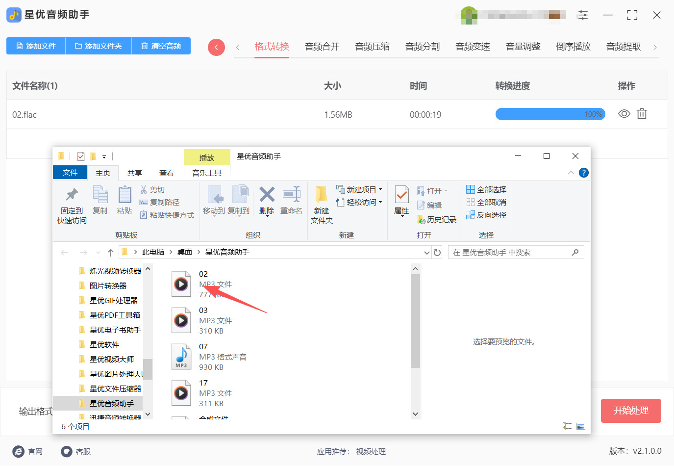Click the Rename (重命名) icon
Image resolution: width=674 pixels, height=466 pixels.
[292, 195]
